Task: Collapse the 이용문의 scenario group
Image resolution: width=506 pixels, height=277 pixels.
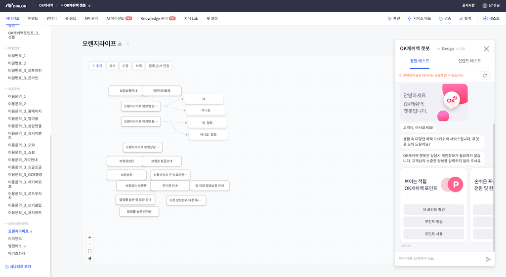Action: click(6, 89)
